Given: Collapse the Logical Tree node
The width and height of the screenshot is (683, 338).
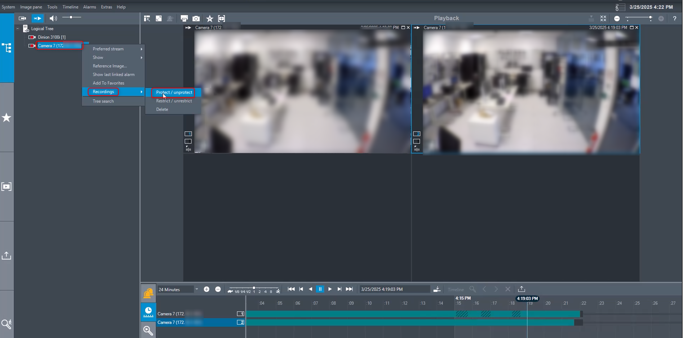Looking at the screenshot, I should click(x=18, y=28).
